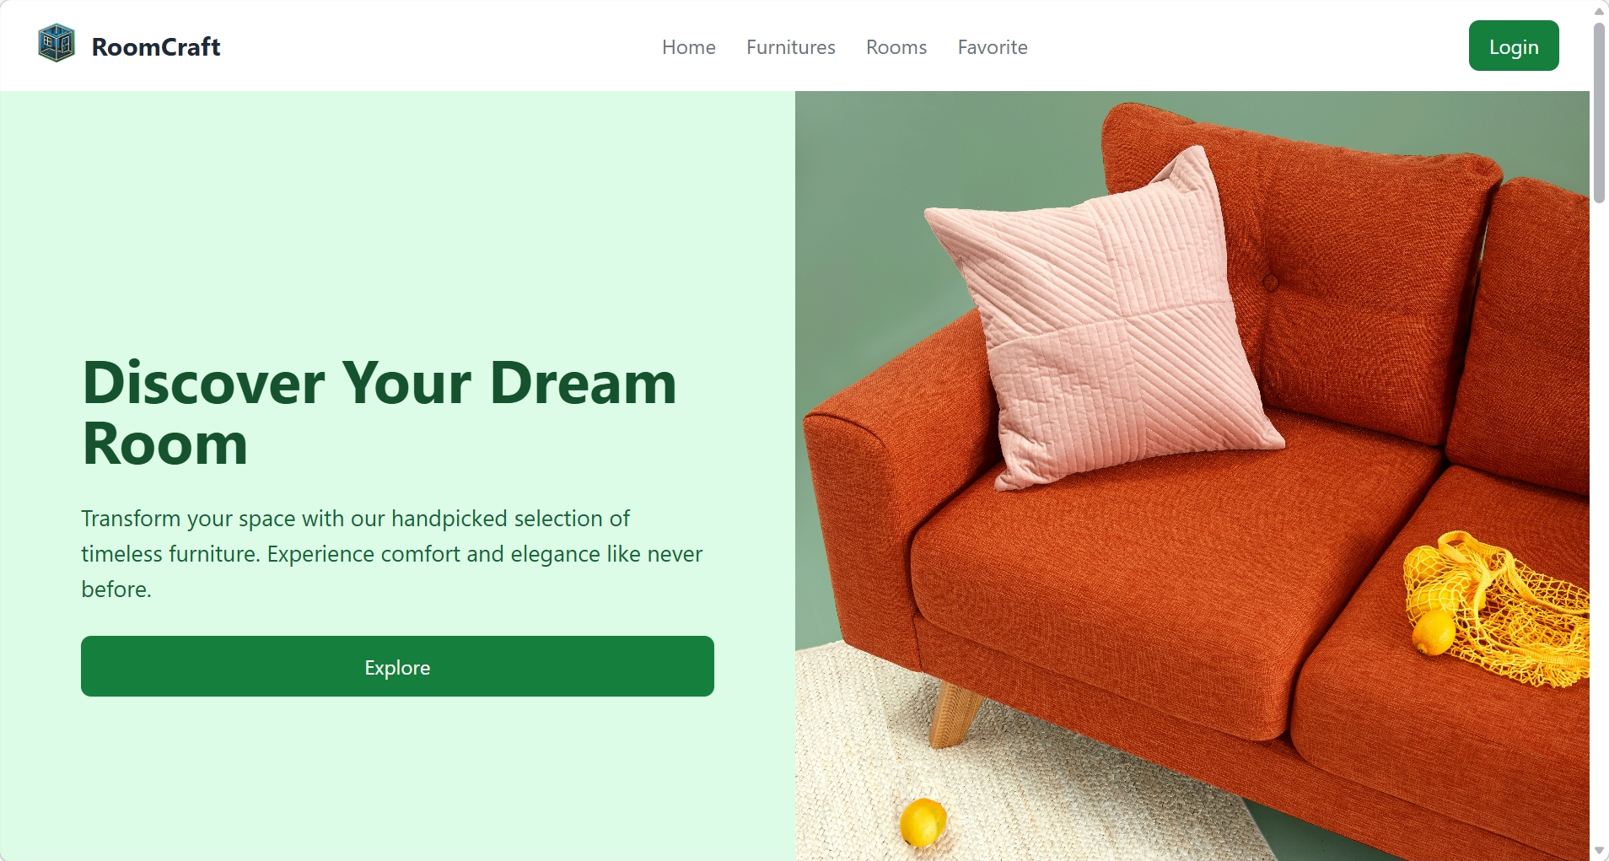The height and width of the screenshot is (861, 1609).
Task: Click the scrollbar down arrow
Action: [x=1599, y=851]
